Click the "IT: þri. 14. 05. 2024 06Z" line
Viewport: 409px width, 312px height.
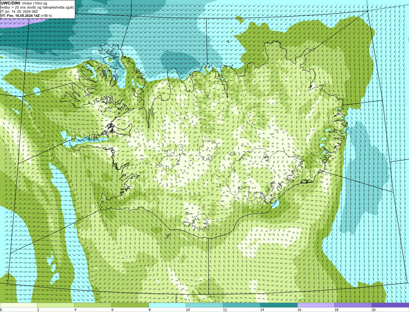(x=19, y=11)
